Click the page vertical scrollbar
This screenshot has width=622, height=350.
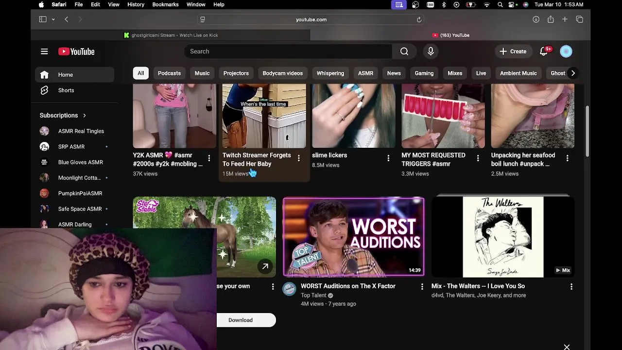tap(587, 131)
